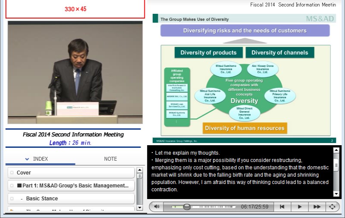This screenshot has height=218, width=345.
Task: Switch to the NOTE tab
Action: [x=110, y=159]
